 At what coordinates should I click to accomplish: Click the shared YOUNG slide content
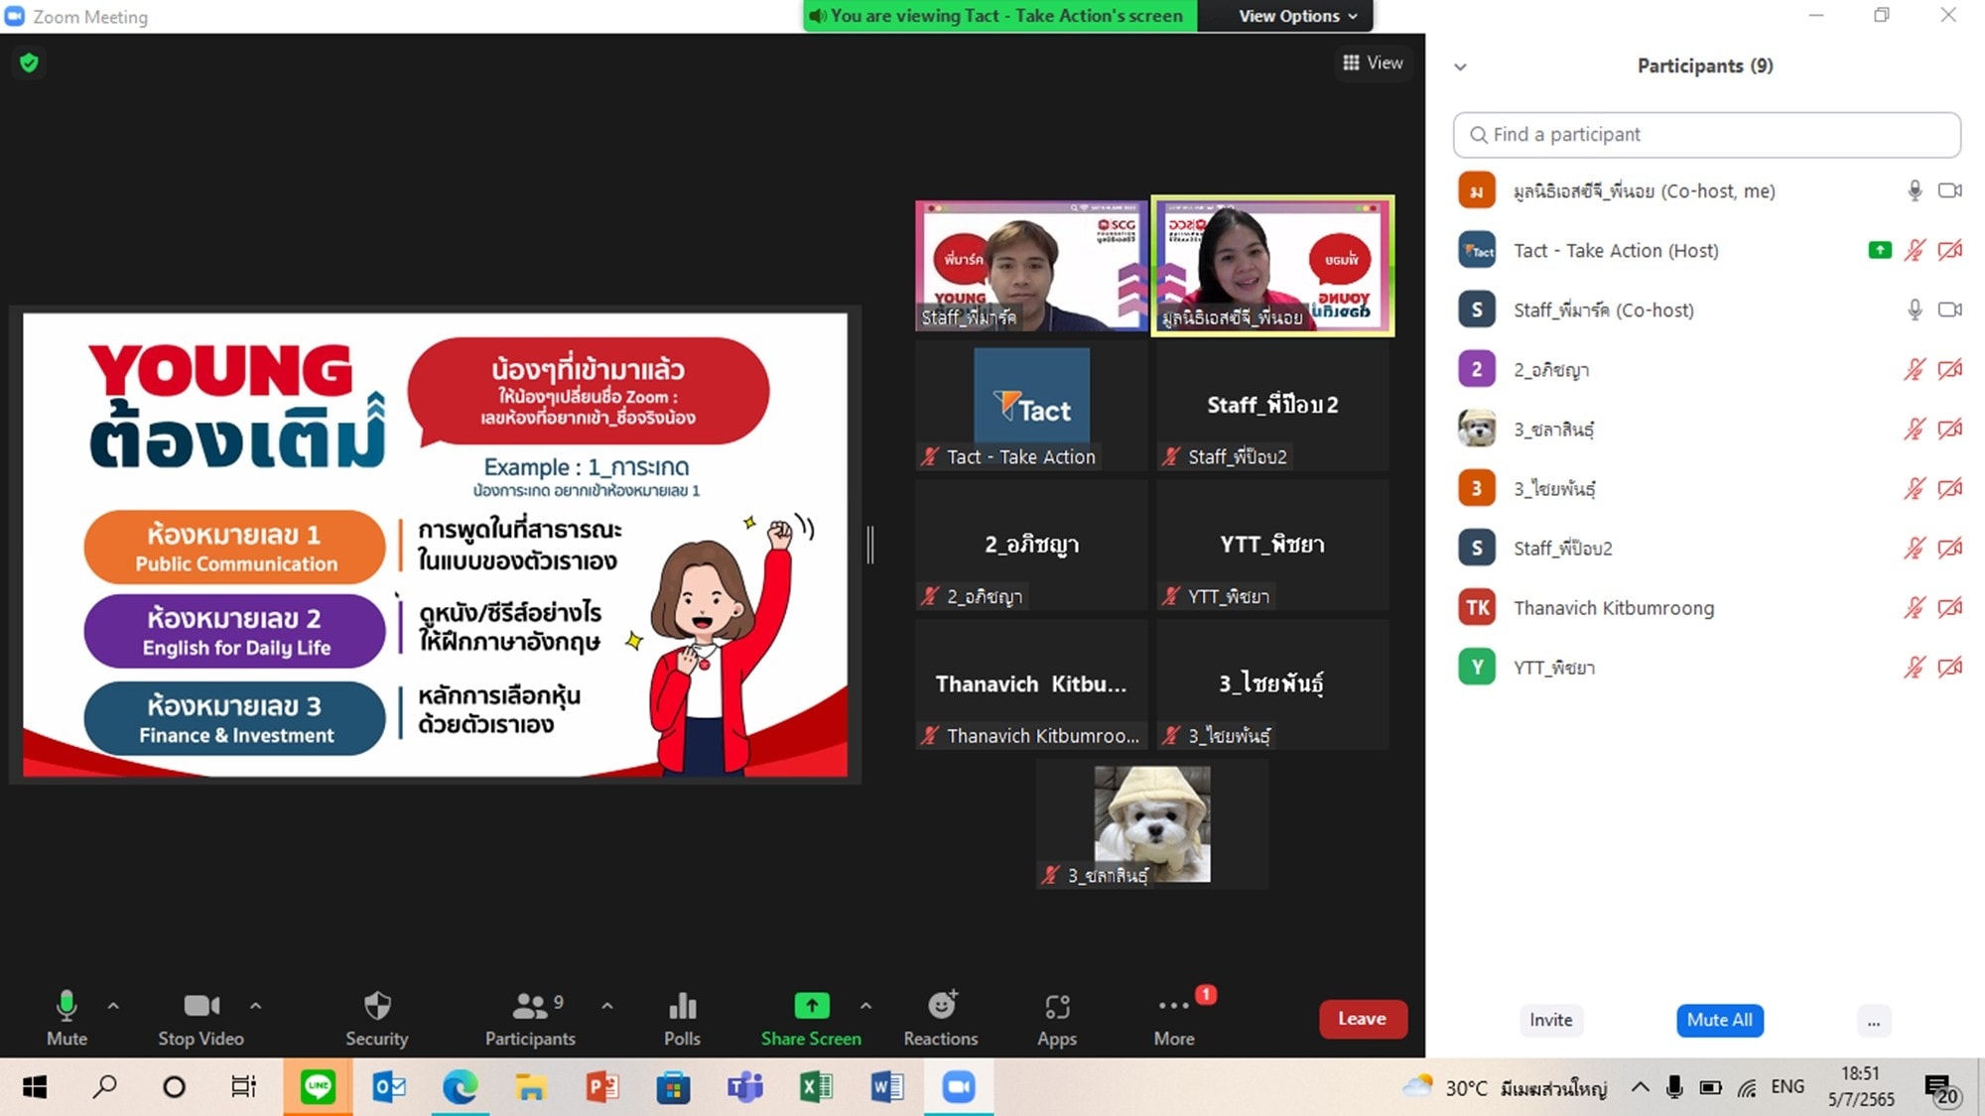pyautogui.click(x=435, y=545)
